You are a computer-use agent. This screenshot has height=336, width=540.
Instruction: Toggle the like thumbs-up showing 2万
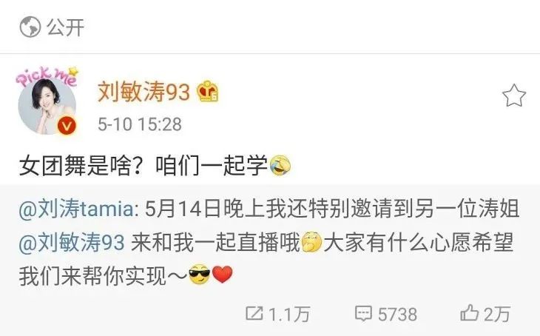[x=485, y=314]
